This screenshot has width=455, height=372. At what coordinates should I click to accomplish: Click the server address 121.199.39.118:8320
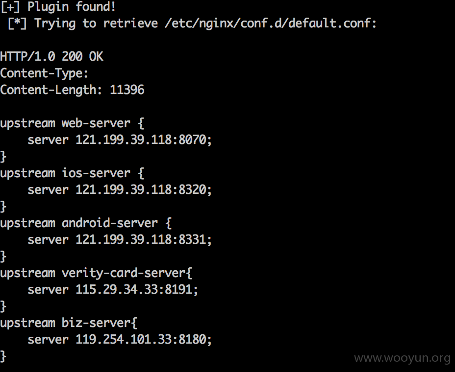point(141,190)
